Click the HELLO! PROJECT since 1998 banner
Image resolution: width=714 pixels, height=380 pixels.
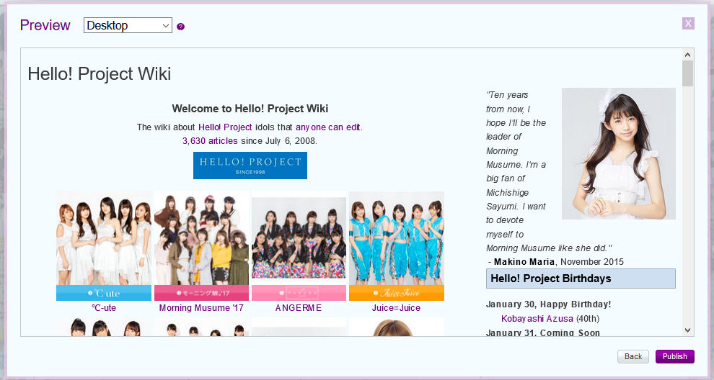point(250,166)
